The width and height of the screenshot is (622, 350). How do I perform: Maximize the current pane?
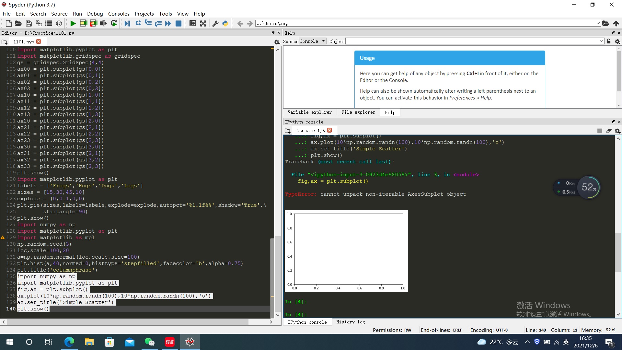point(193,23)
